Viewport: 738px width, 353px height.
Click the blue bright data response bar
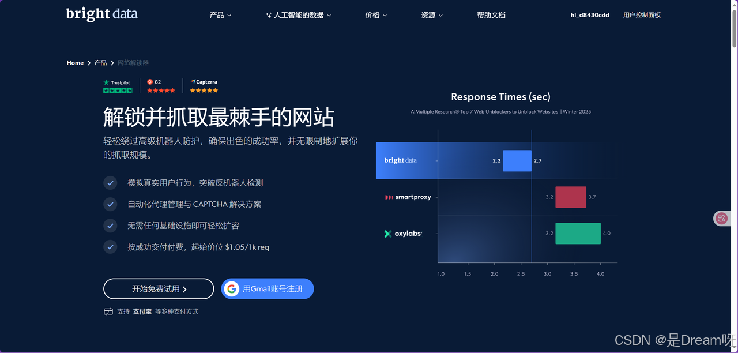click(517, 160)
